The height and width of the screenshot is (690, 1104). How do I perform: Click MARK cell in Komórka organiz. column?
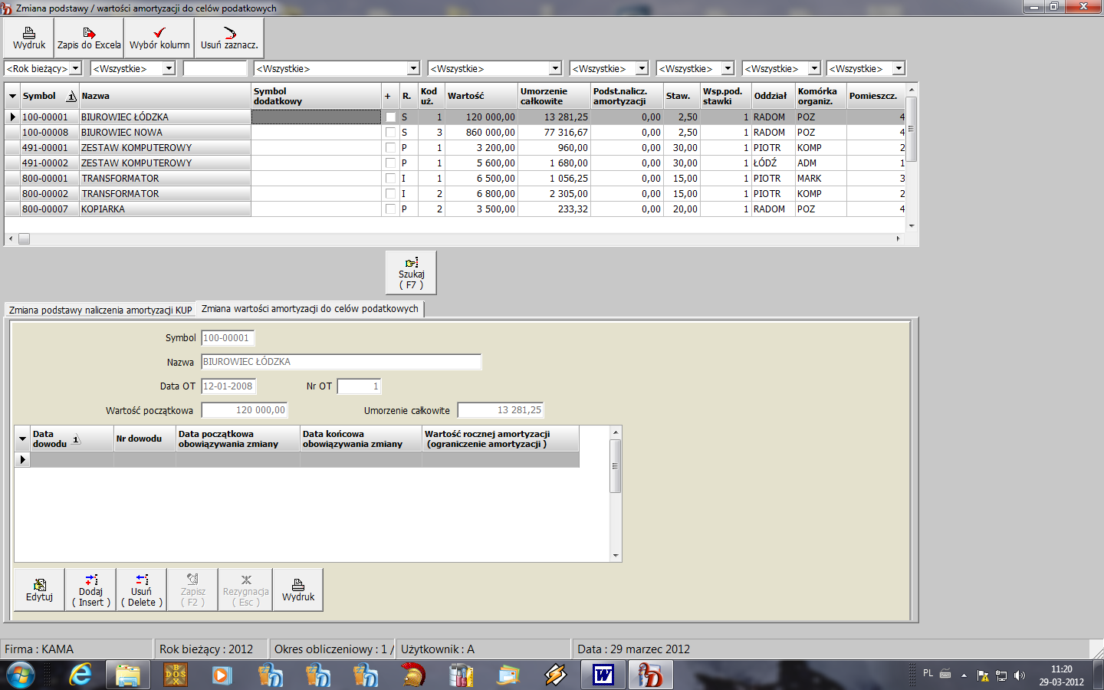pos(820,179)
